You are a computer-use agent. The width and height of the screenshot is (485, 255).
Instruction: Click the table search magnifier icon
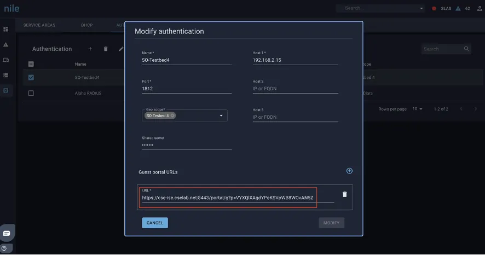(x=466, y=49)
